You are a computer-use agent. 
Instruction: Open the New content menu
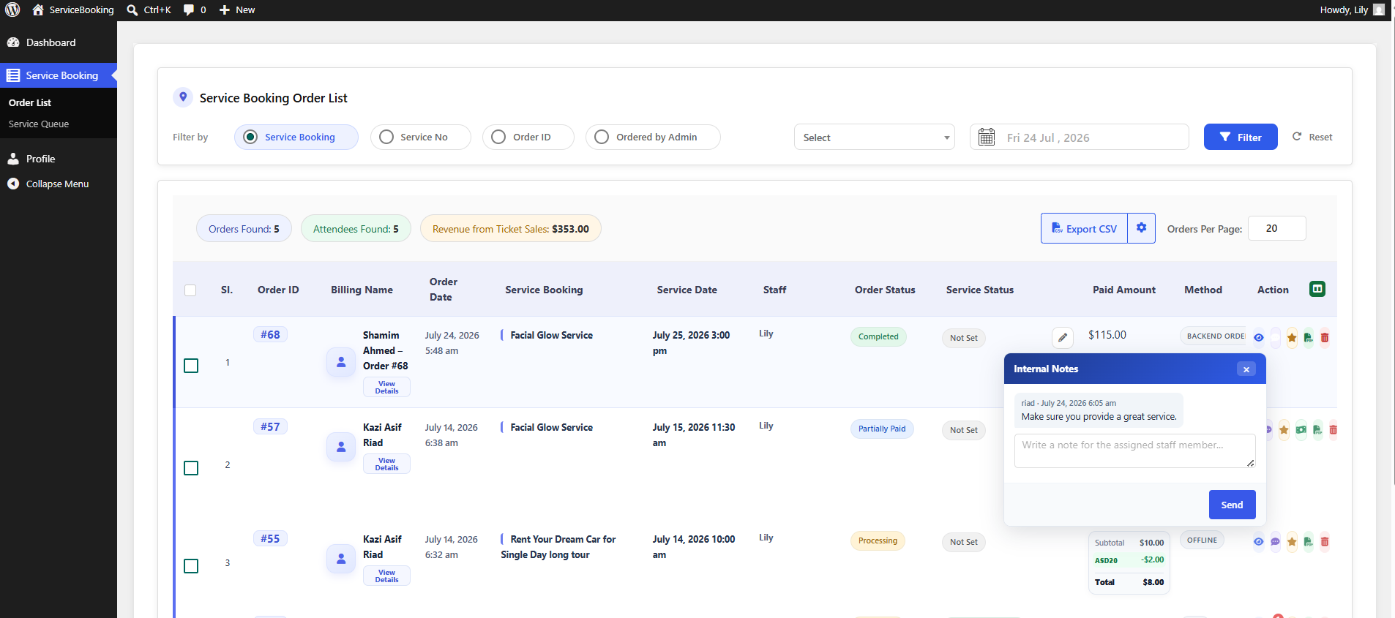pyautogui.click(x=237, y=10)
